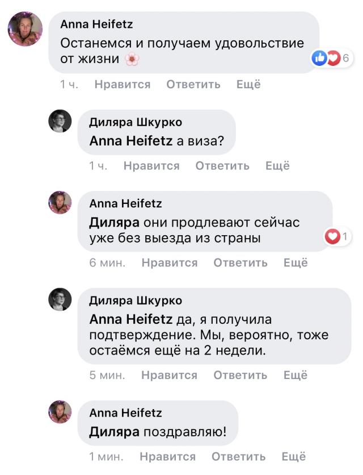Screen dimensions: 363x475
Task: Open Ещё options under the top comment
Action: coord(248,85)
